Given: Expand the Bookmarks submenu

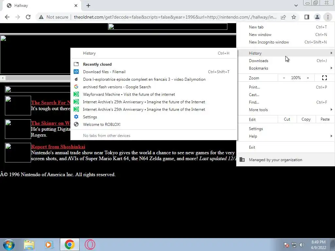Looking at the screenshot, I should (285, 68).
